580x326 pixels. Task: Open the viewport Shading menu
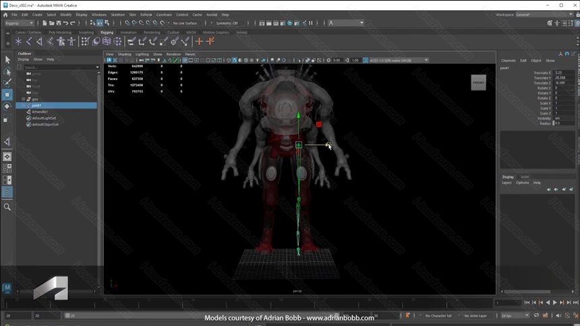pyautogui.click(x=124, y=55)
